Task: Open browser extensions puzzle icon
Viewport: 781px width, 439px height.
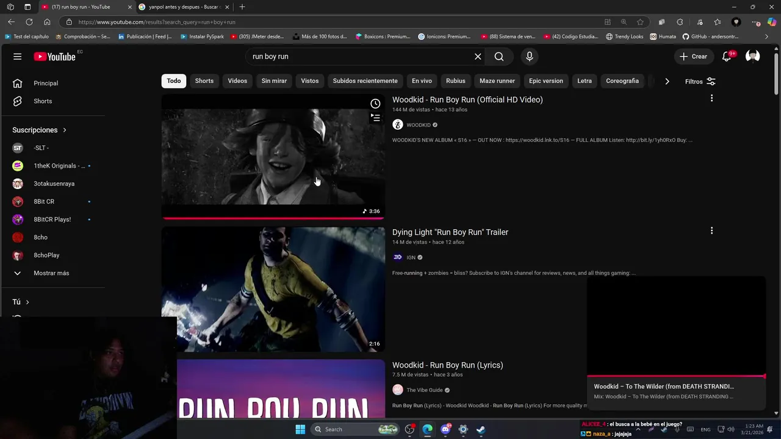Action: click(680, 22)
